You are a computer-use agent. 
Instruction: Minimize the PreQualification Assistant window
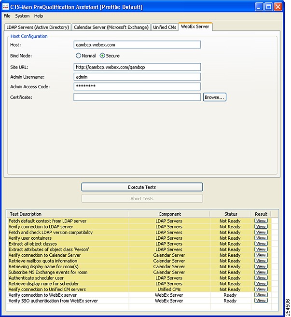click(259, 7)
